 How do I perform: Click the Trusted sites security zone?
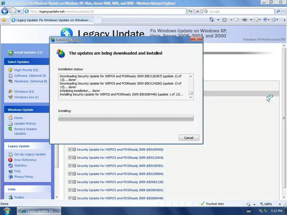(x=212, y=204)
